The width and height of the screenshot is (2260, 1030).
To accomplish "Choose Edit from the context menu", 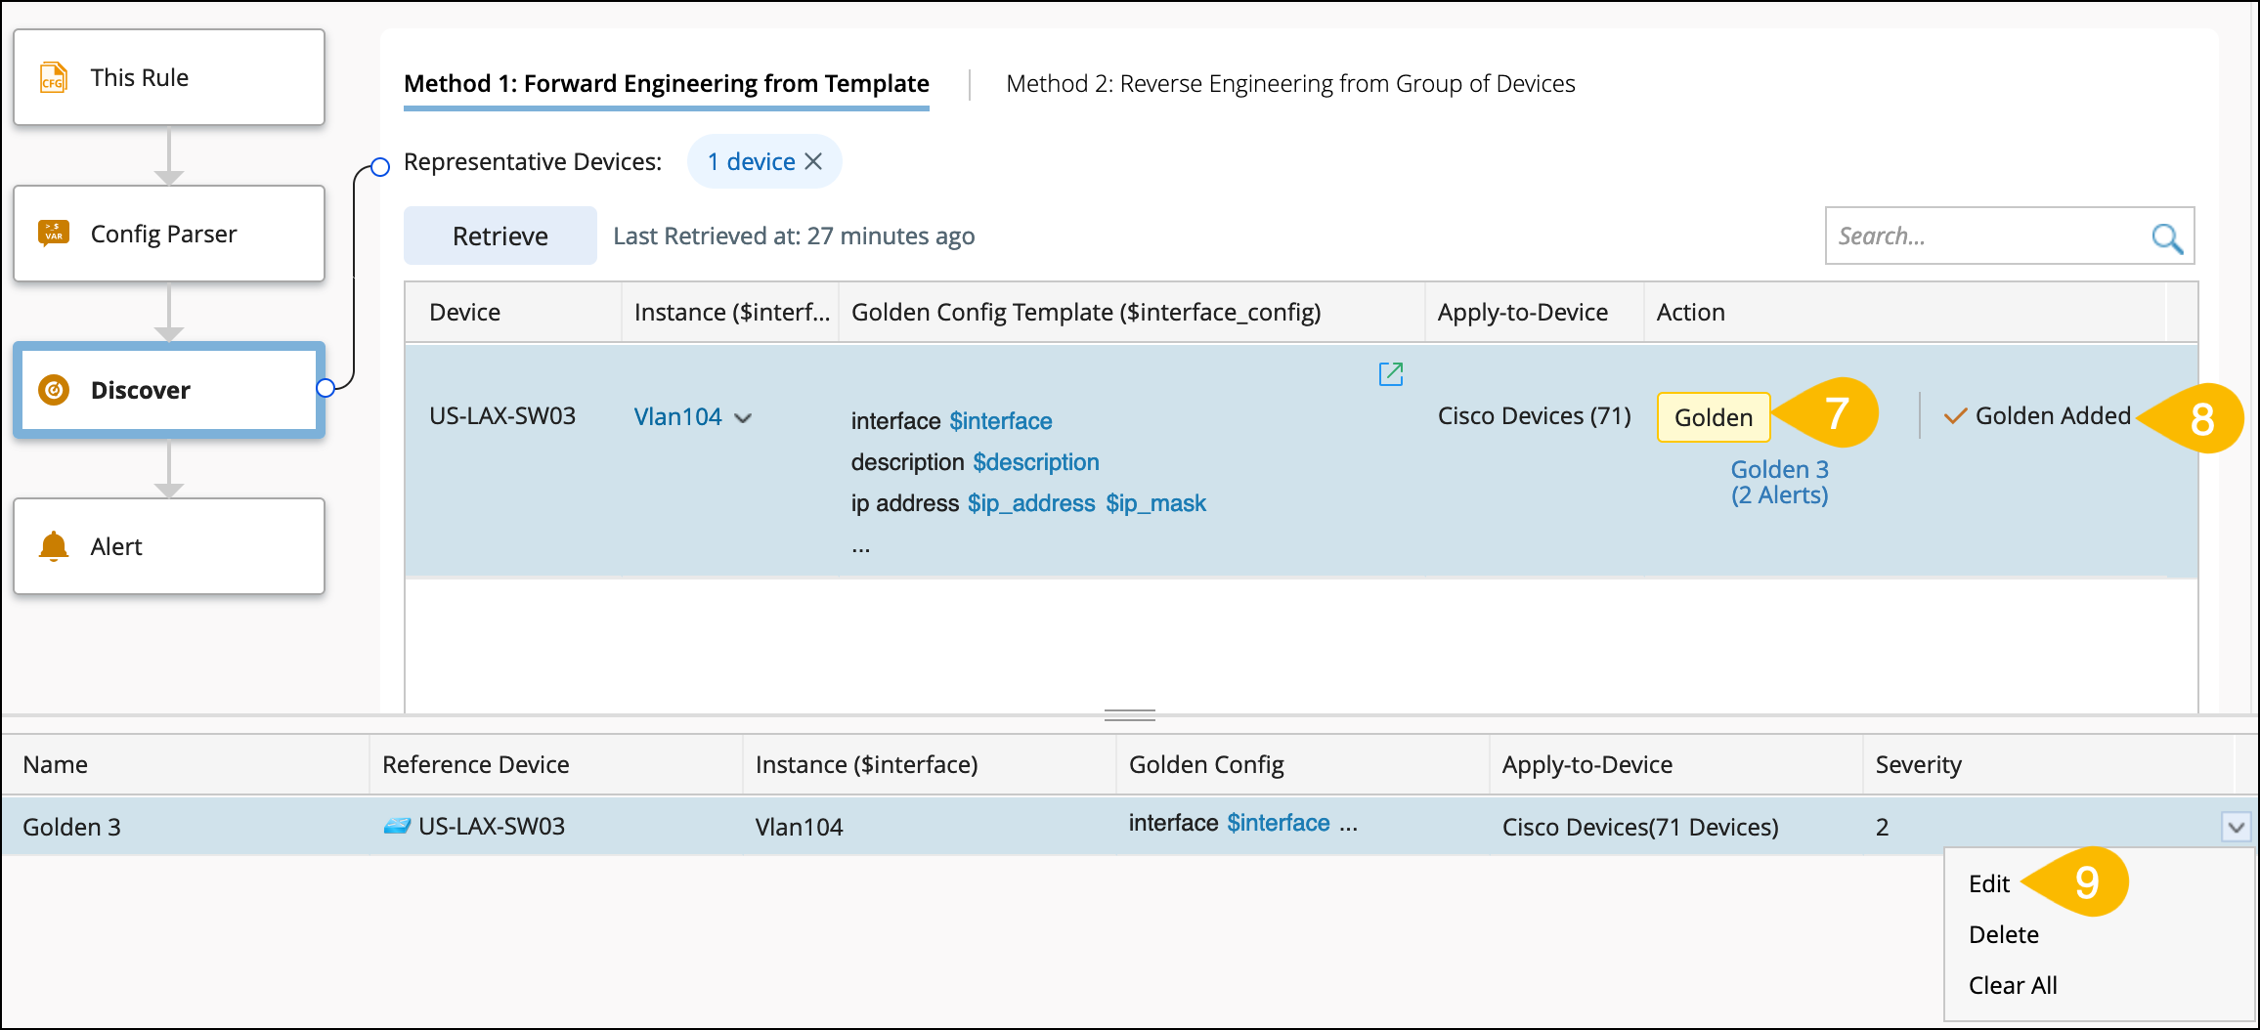I will point(1988,883).
